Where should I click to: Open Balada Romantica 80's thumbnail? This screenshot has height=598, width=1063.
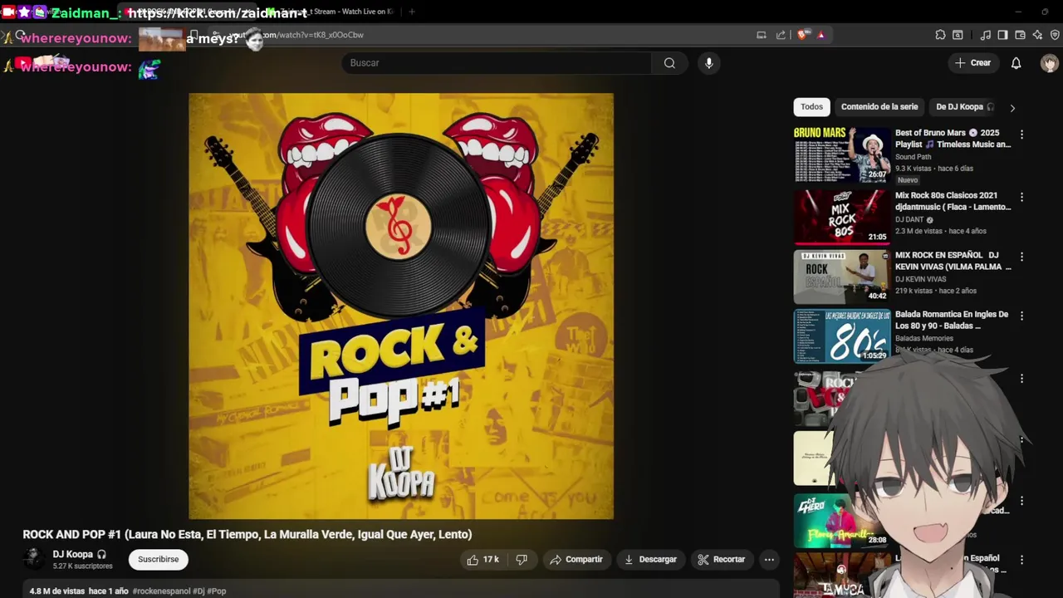click(842, 336)
